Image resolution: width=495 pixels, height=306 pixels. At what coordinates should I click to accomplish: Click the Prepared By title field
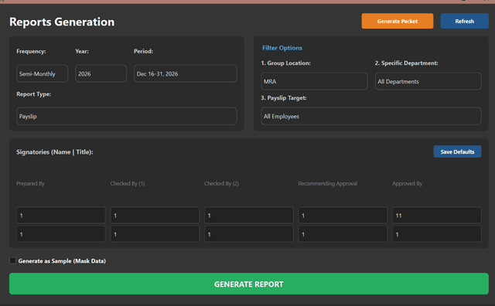click(61, 234)
